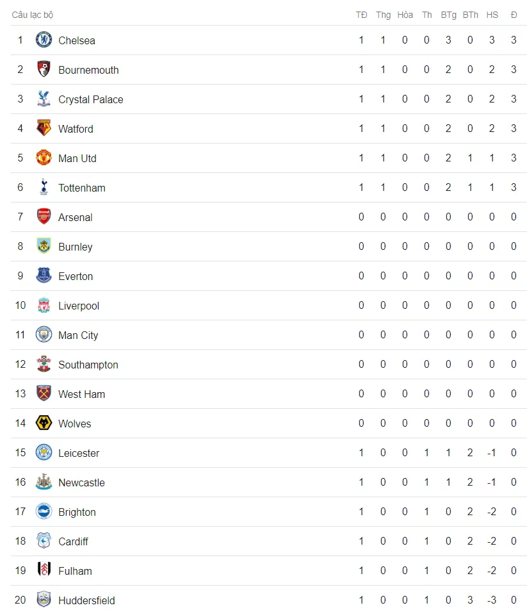Viewport: 527px width, 610px height.
Task: Click the Bournemouth club crest icon
Action: [44, 69]
